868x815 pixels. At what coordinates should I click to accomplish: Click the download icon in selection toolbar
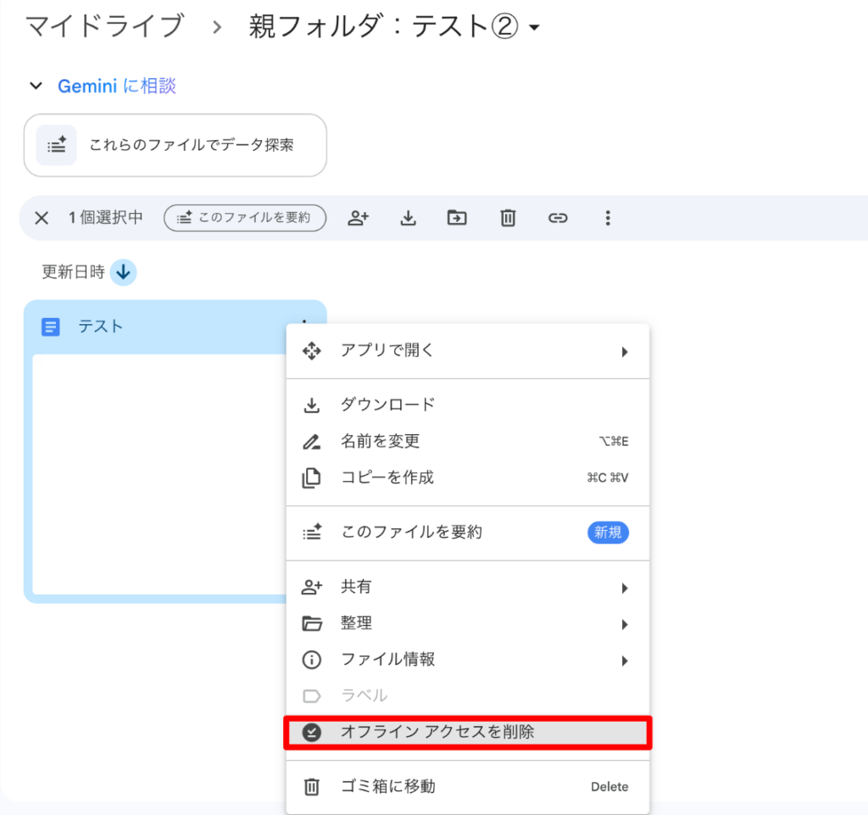point(408,218)
